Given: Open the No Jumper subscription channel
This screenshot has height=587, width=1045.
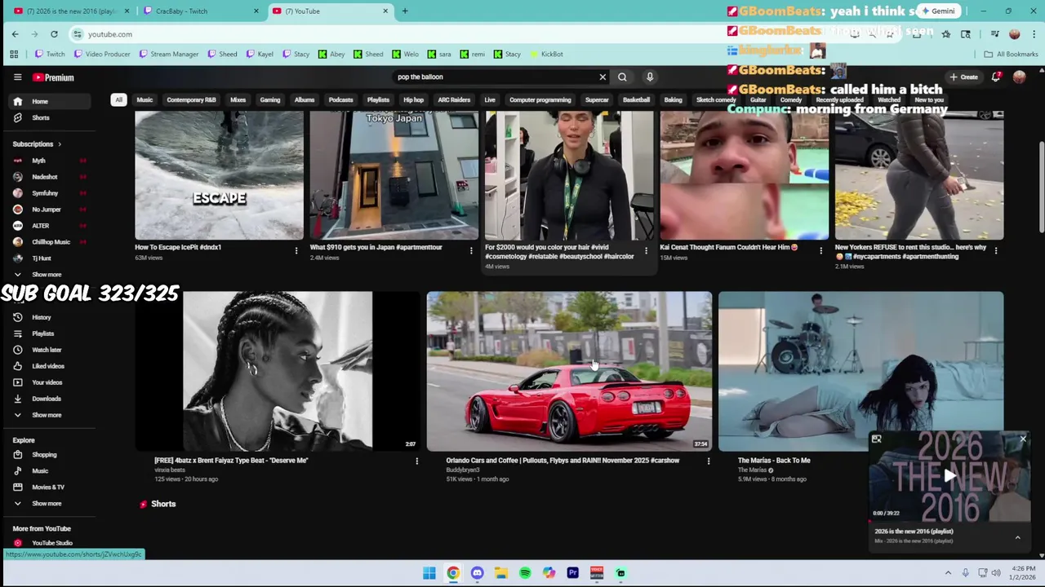Looking at the screenshot, I should coord(49,210).
